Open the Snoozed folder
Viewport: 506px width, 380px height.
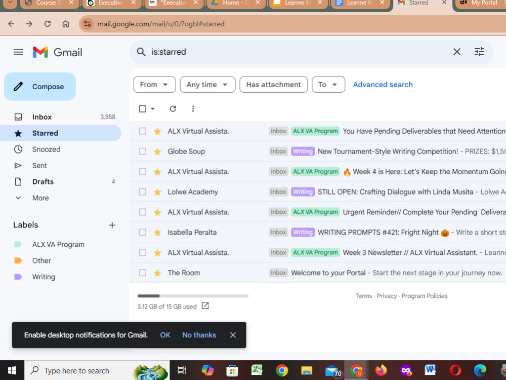61,149
